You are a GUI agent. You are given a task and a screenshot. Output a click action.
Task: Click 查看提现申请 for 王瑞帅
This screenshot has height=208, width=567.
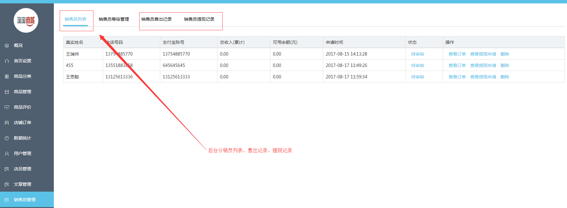click(483, 54)
